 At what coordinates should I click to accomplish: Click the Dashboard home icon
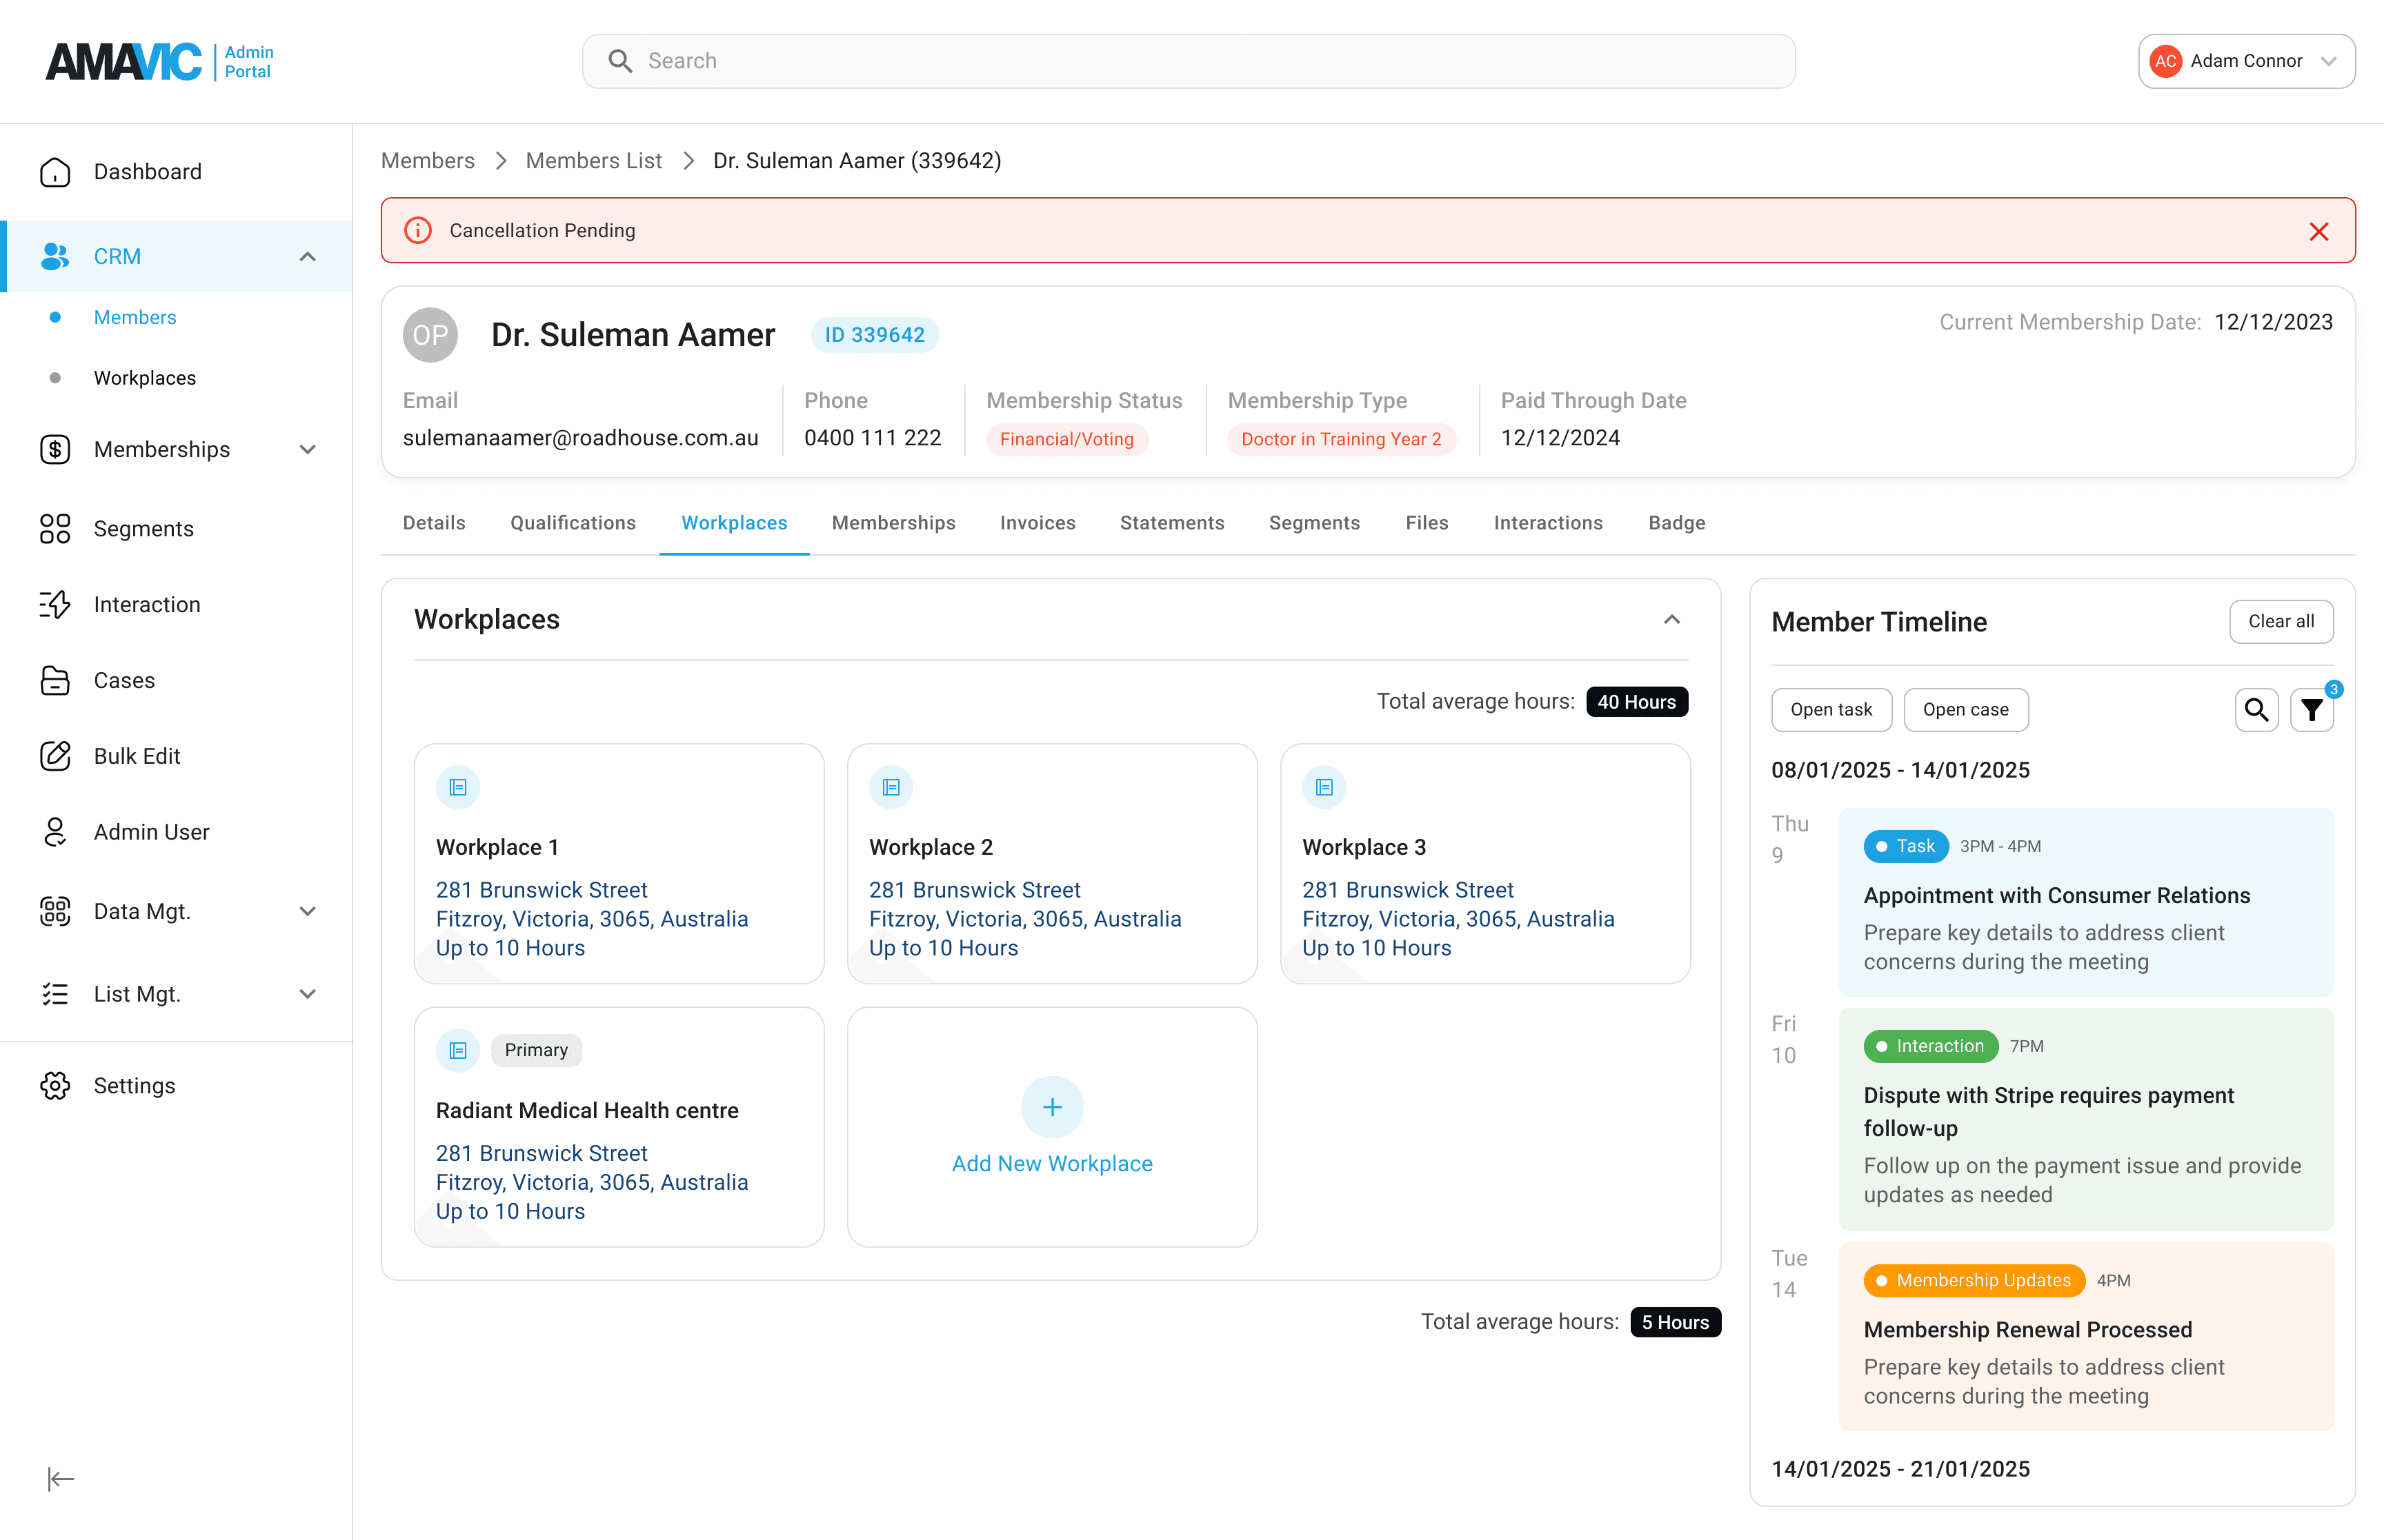[55, 172]
